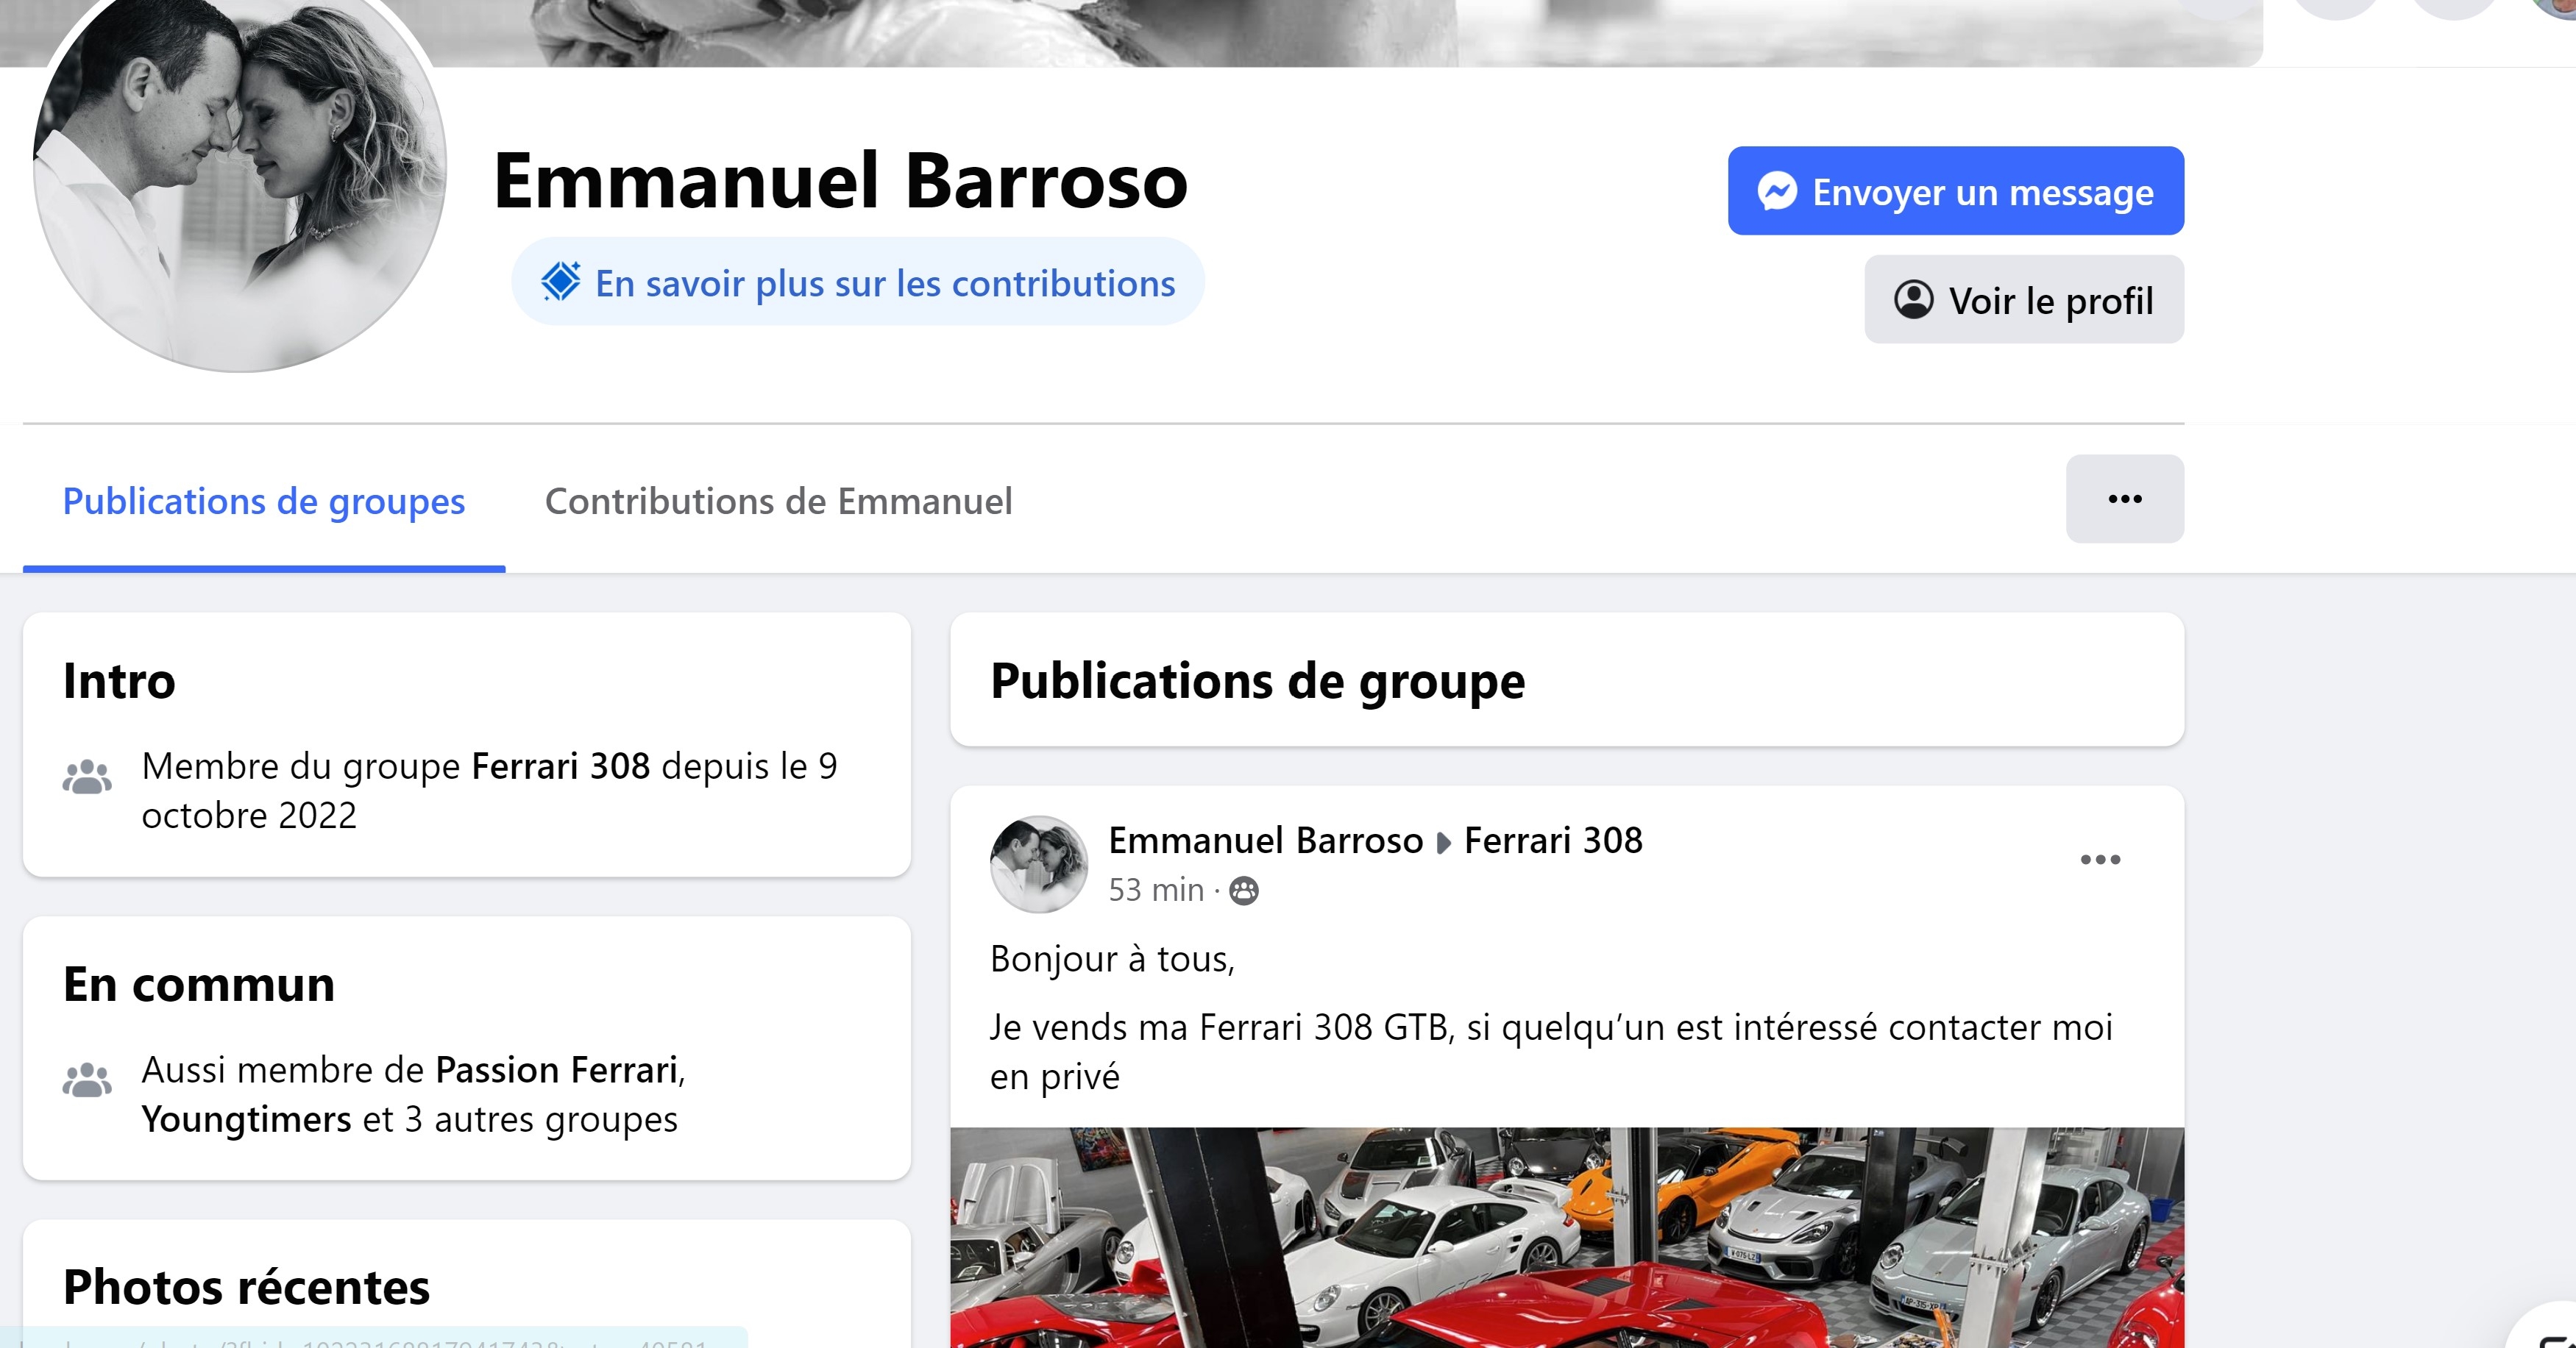The height and width of the screenshot is (1348, 2576).
Task: Open the car garage photo in the post
Action: [x=1566, y=1238]
